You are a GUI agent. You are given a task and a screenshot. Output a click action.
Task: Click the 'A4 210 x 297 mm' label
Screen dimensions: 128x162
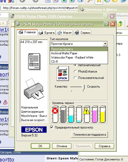tap(31, 42)
